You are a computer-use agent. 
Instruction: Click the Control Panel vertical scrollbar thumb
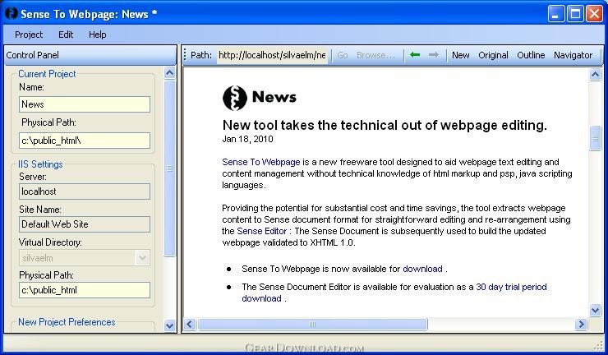[169, 168]
